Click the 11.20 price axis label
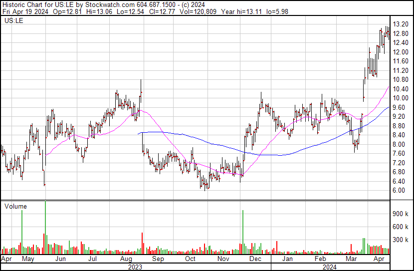This screenshot has height=271, width=414. 401,70
